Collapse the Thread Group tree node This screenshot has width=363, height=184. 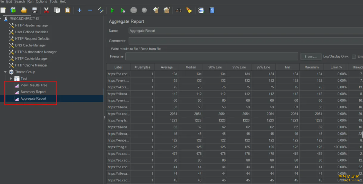pos(5,72)
